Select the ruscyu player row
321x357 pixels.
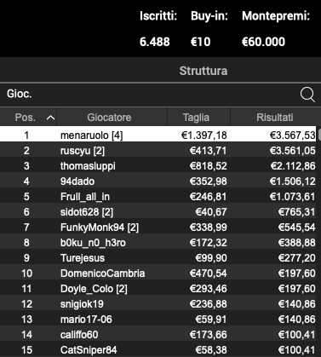tap(158, 150)
